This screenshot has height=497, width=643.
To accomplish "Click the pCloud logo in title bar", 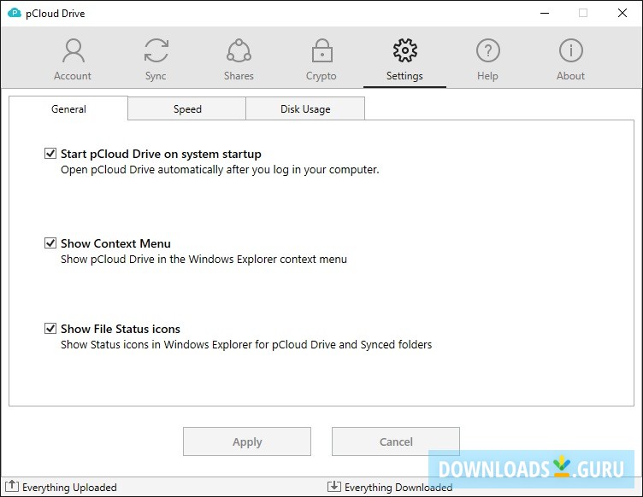I will [x=15, y=13].
